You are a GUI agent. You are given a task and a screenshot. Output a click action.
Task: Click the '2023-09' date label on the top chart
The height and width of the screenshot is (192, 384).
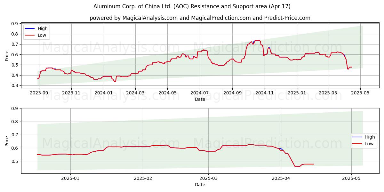click(39, 94)
